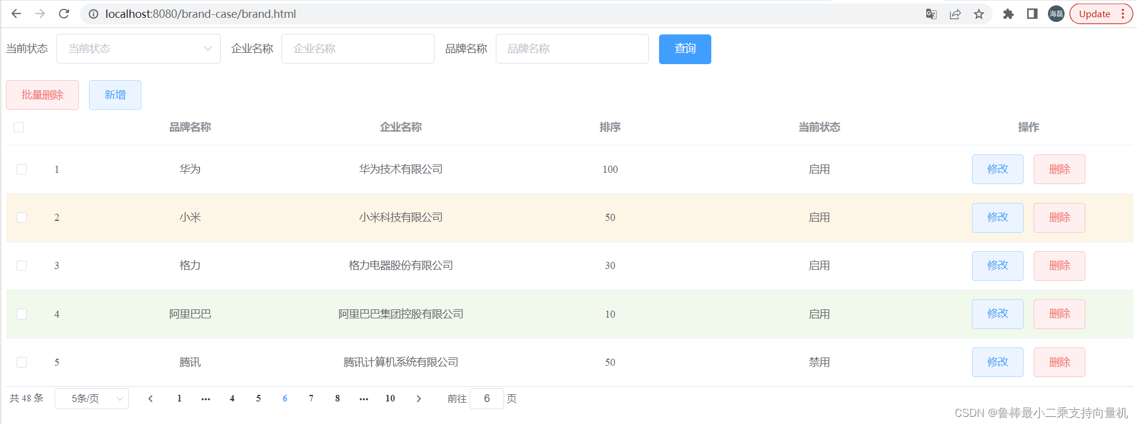The image size is (1137, 424).
Task: Click 删除 for the 阿里巴巴 row
Action: pos(1059,314)
